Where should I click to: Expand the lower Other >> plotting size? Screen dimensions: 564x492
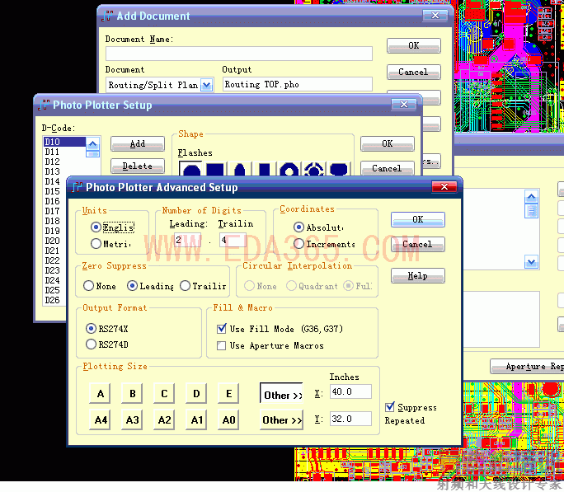[282, 420]
